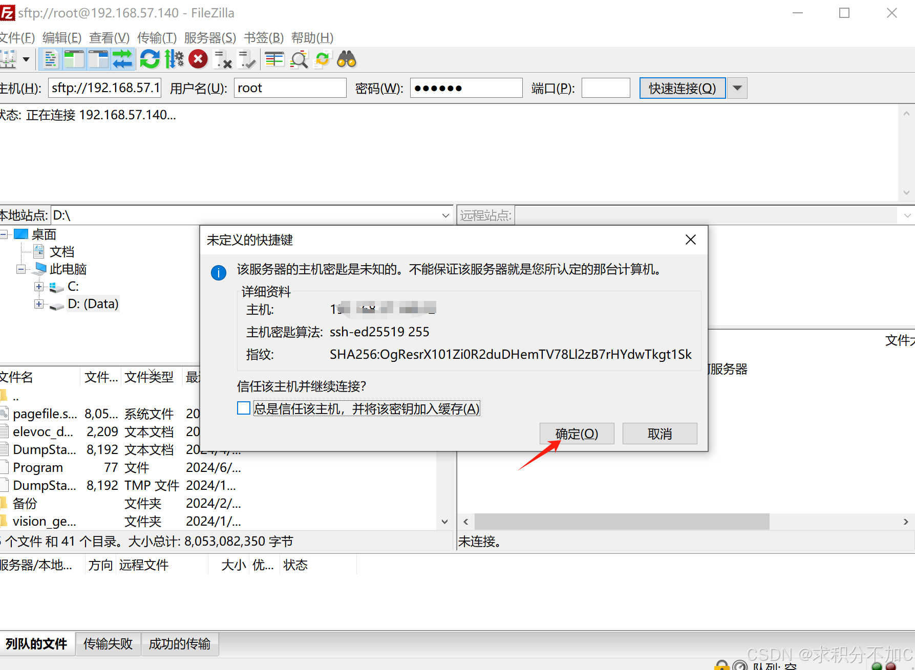Toggle the remote directory tree view icon

tap(98, 59)
